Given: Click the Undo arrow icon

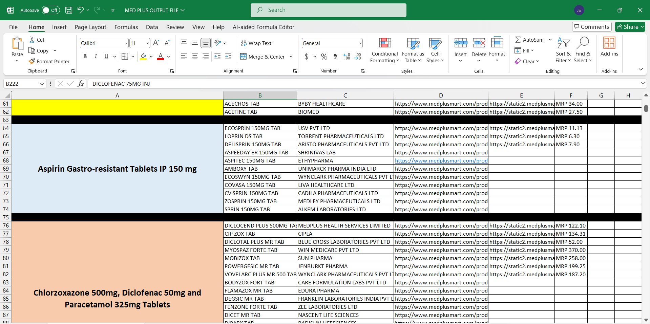Looking at the screenshot, I should click(x=80, y=10).
